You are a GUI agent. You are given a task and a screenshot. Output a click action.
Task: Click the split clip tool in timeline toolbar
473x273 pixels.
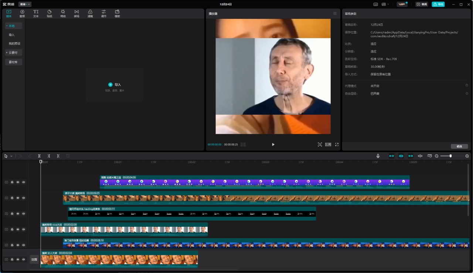coord(39,156)
